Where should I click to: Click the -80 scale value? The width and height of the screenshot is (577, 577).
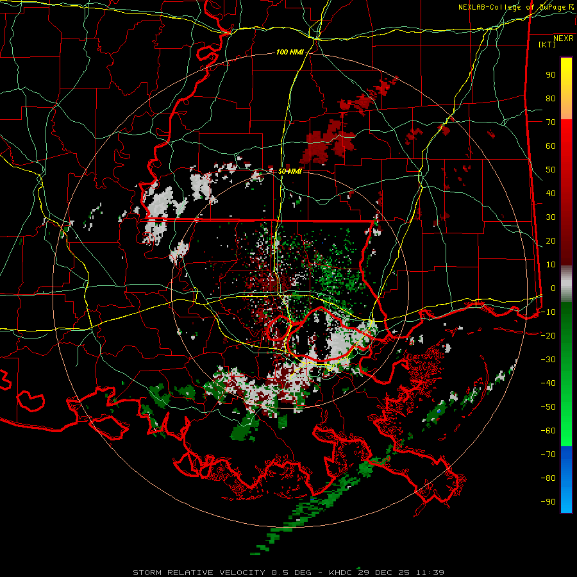[x=548, y=478]
